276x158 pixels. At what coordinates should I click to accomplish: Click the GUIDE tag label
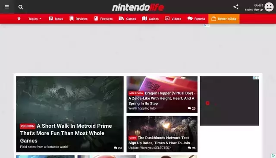click(132, 138)
